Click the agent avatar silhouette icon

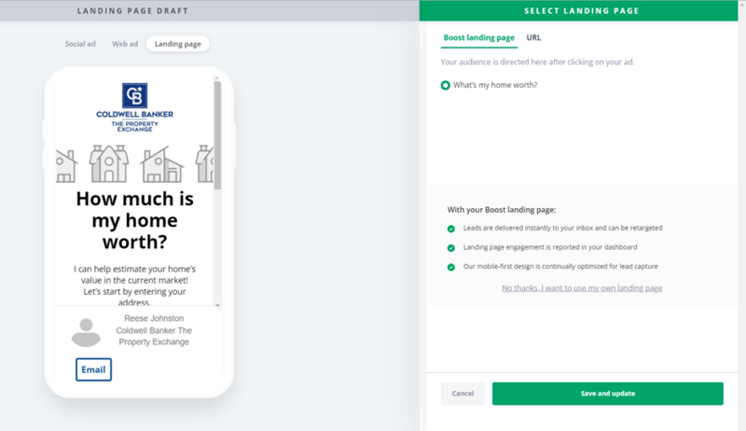tap(86, 332)
